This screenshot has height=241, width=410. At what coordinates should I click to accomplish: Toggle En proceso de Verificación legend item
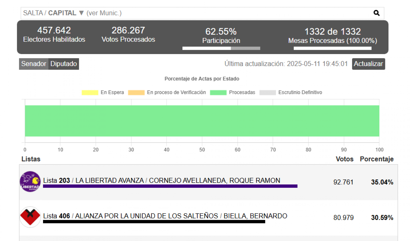click(x=167, y=92)
